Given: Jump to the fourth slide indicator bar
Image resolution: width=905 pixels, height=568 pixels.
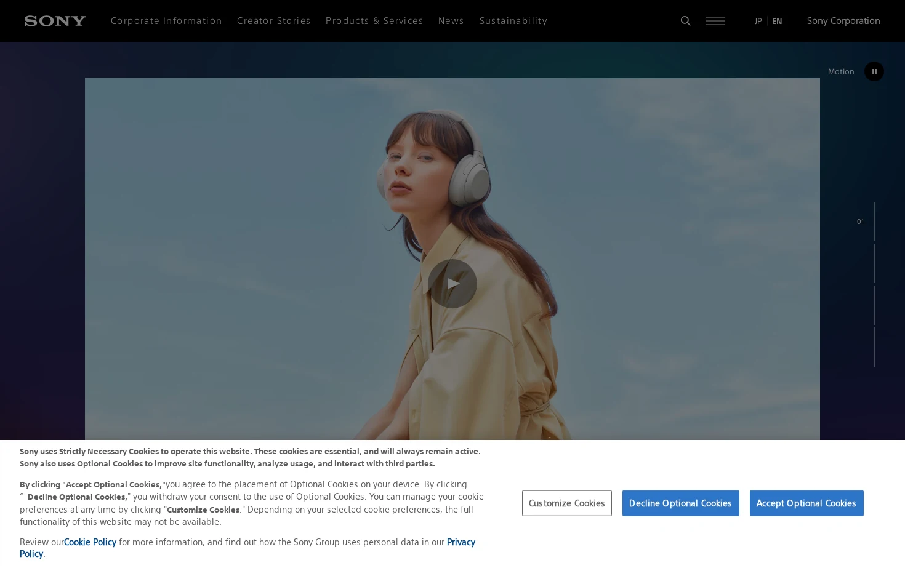Looking at the screenshot, I should [x=874, y=347].
